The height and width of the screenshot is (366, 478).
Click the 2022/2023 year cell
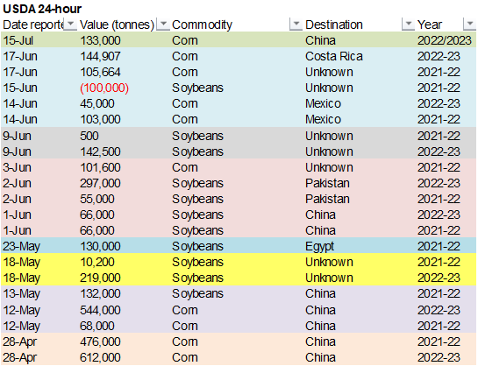click(x=444, y=40)
